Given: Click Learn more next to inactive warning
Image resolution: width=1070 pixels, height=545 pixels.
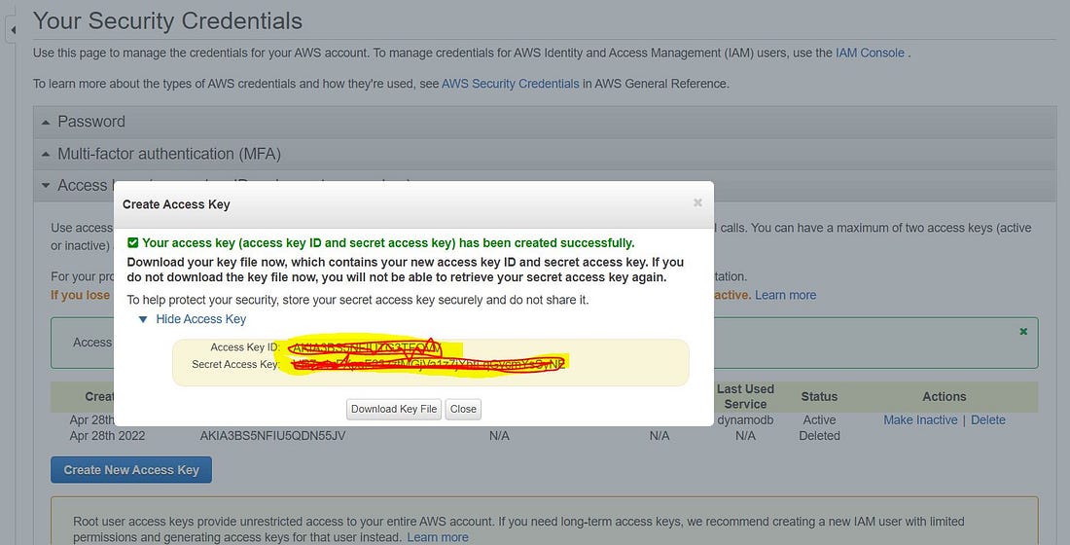Looking at the screenshot, I should tap(785, 295).
